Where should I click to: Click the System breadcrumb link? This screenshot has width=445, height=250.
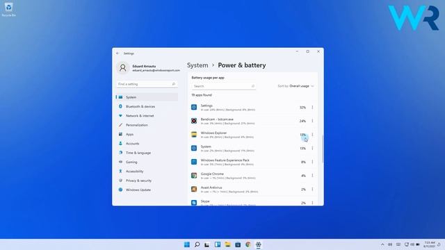pyautogui.click(x=197, y=65)
